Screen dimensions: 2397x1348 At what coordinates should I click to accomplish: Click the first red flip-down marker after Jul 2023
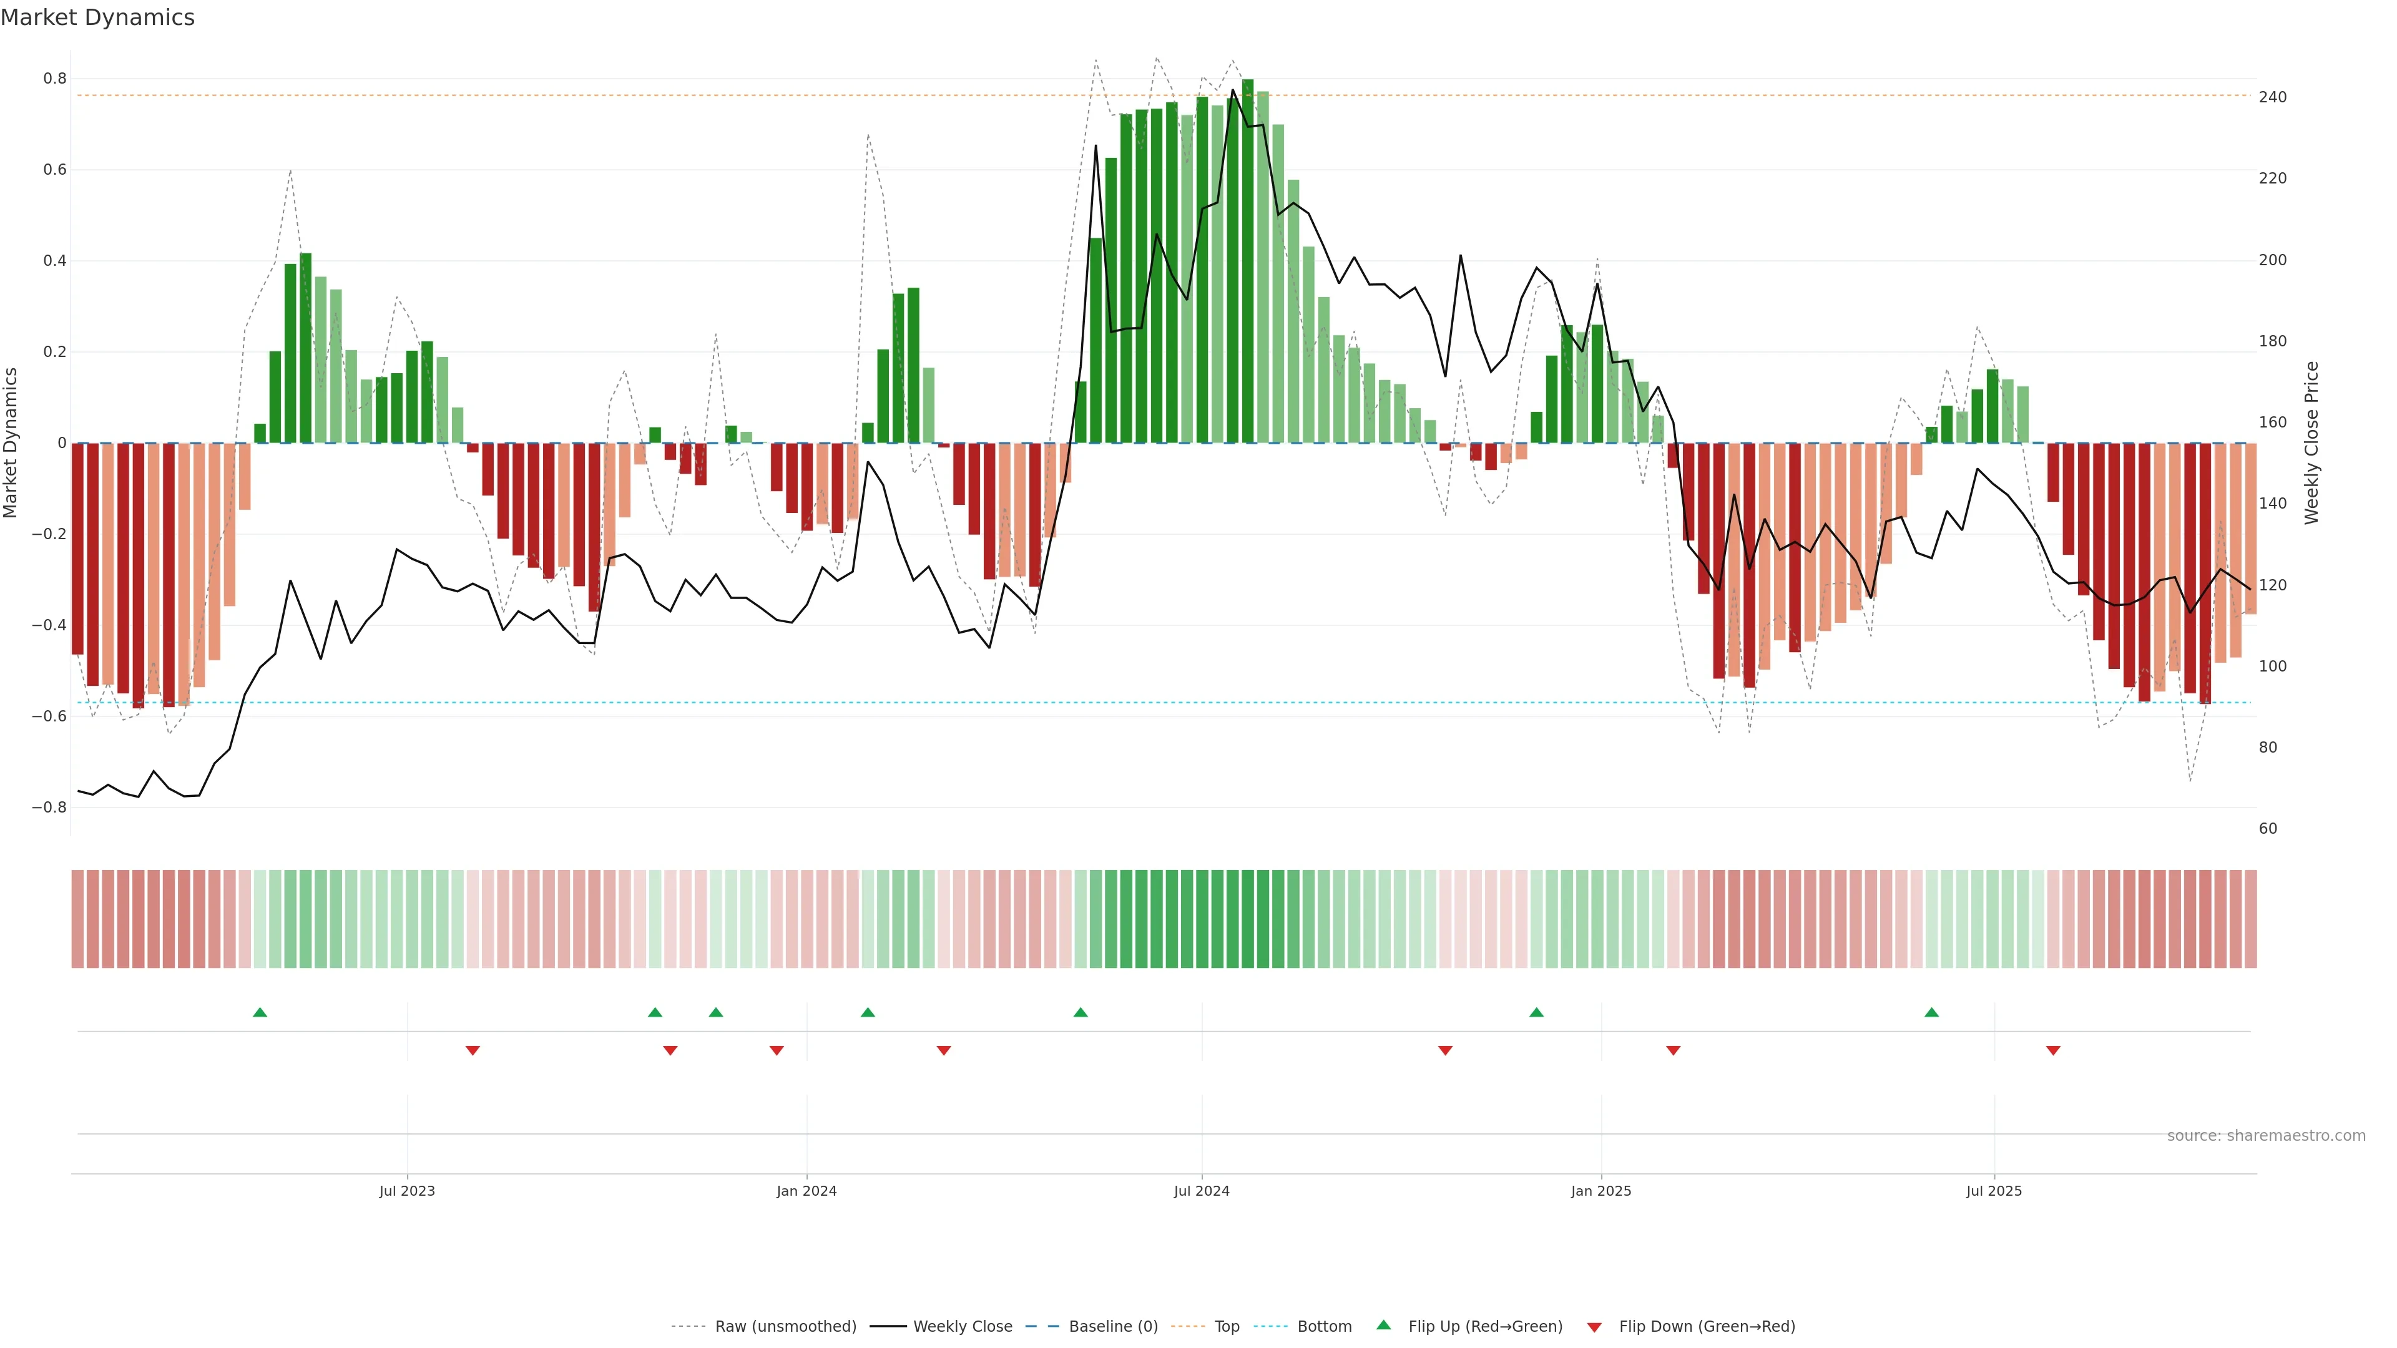pos(473,1050)
